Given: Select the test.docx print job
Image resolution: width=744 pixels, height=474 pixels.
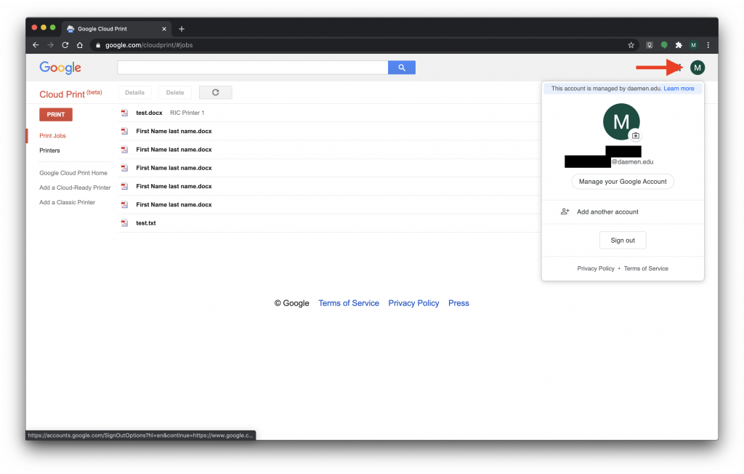Looking at the screenshot, I should coord(330,113).
